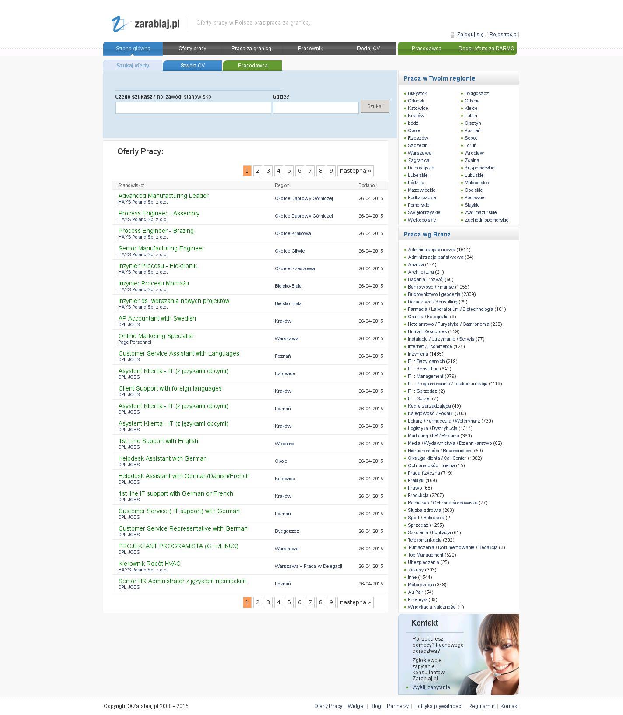Click the Wyślij zapytanie contact link
Viewport: 623px width, 715px height.
431,687
